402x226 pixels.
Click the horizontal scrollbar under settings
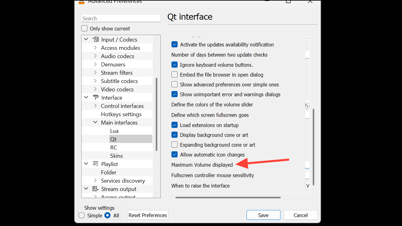(x=228, y=197)
